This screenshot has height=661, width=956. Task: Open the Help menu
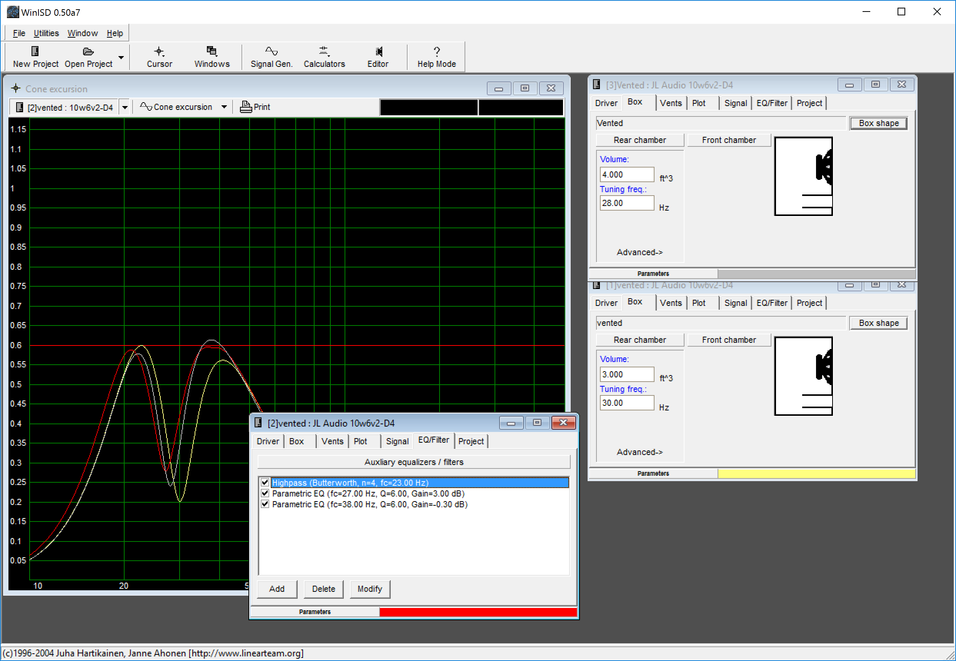coord(115,33)
